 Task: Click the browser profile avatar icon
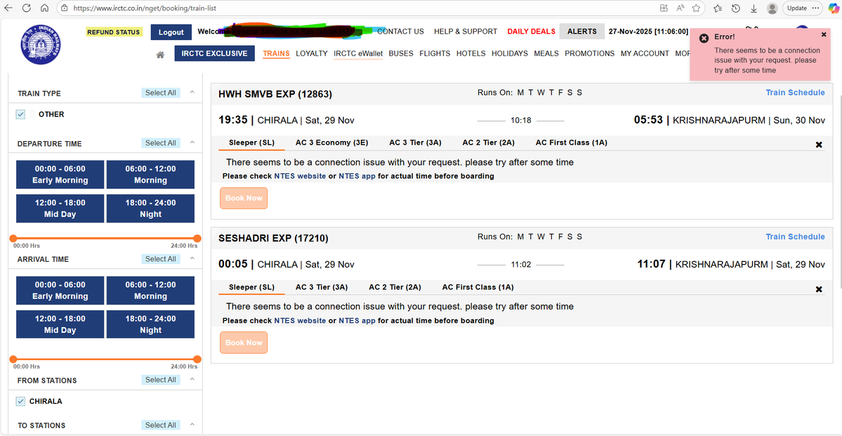[771, 8]
